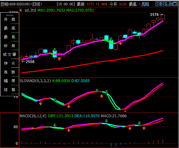Click the first candlestick above 2558
179x148 pixels.
pos(22,59)
